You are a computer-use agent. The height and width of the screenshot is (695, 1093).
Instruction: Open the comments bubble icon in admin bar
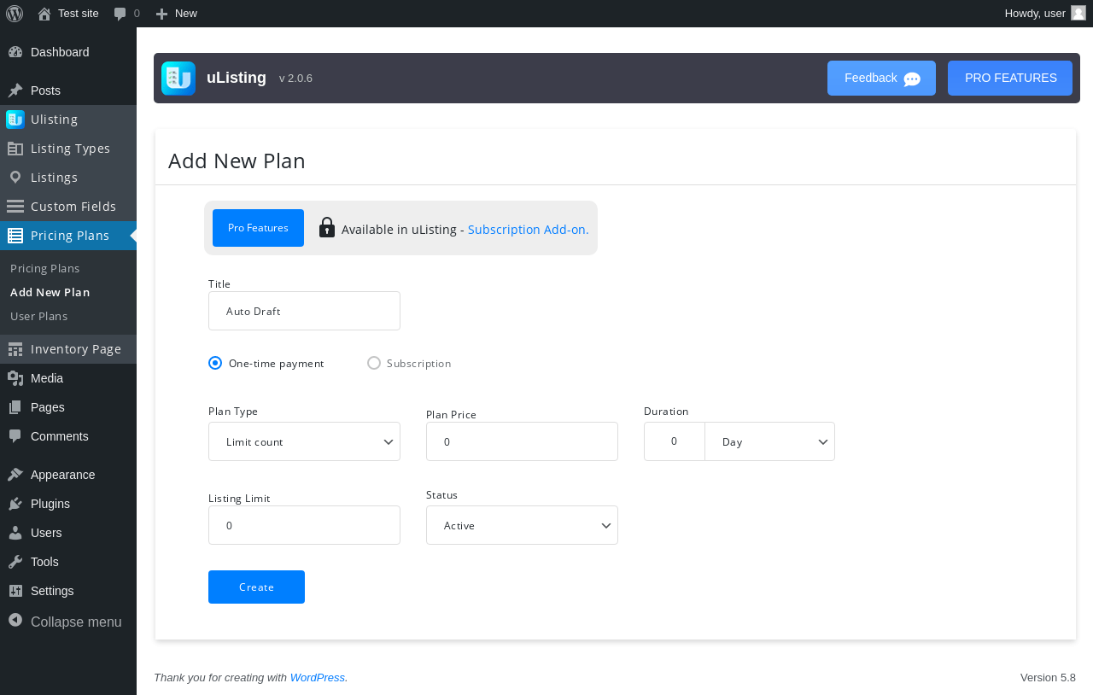(120, 14)
